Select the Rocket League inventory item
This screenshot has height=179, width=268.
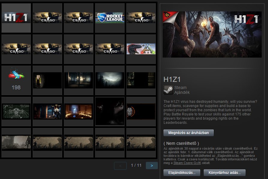click(x=110, y=18)
